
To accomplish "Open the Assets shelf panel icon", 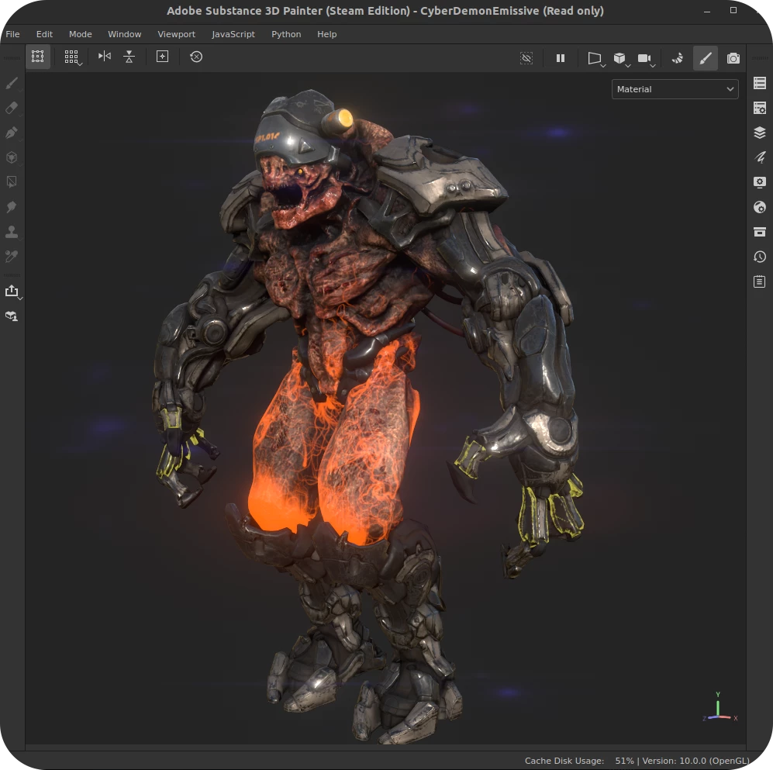I will coord(760,232).
